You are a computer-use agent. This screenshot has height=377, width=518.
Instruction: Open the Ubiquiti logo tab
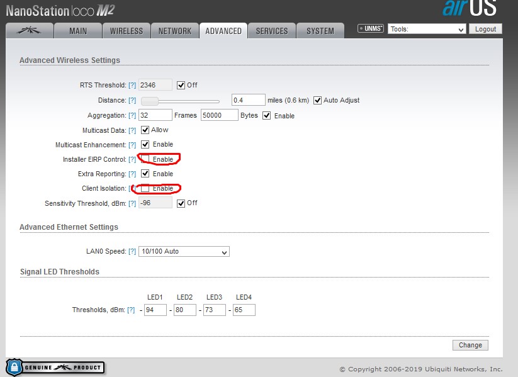click(x=30, y=31)
